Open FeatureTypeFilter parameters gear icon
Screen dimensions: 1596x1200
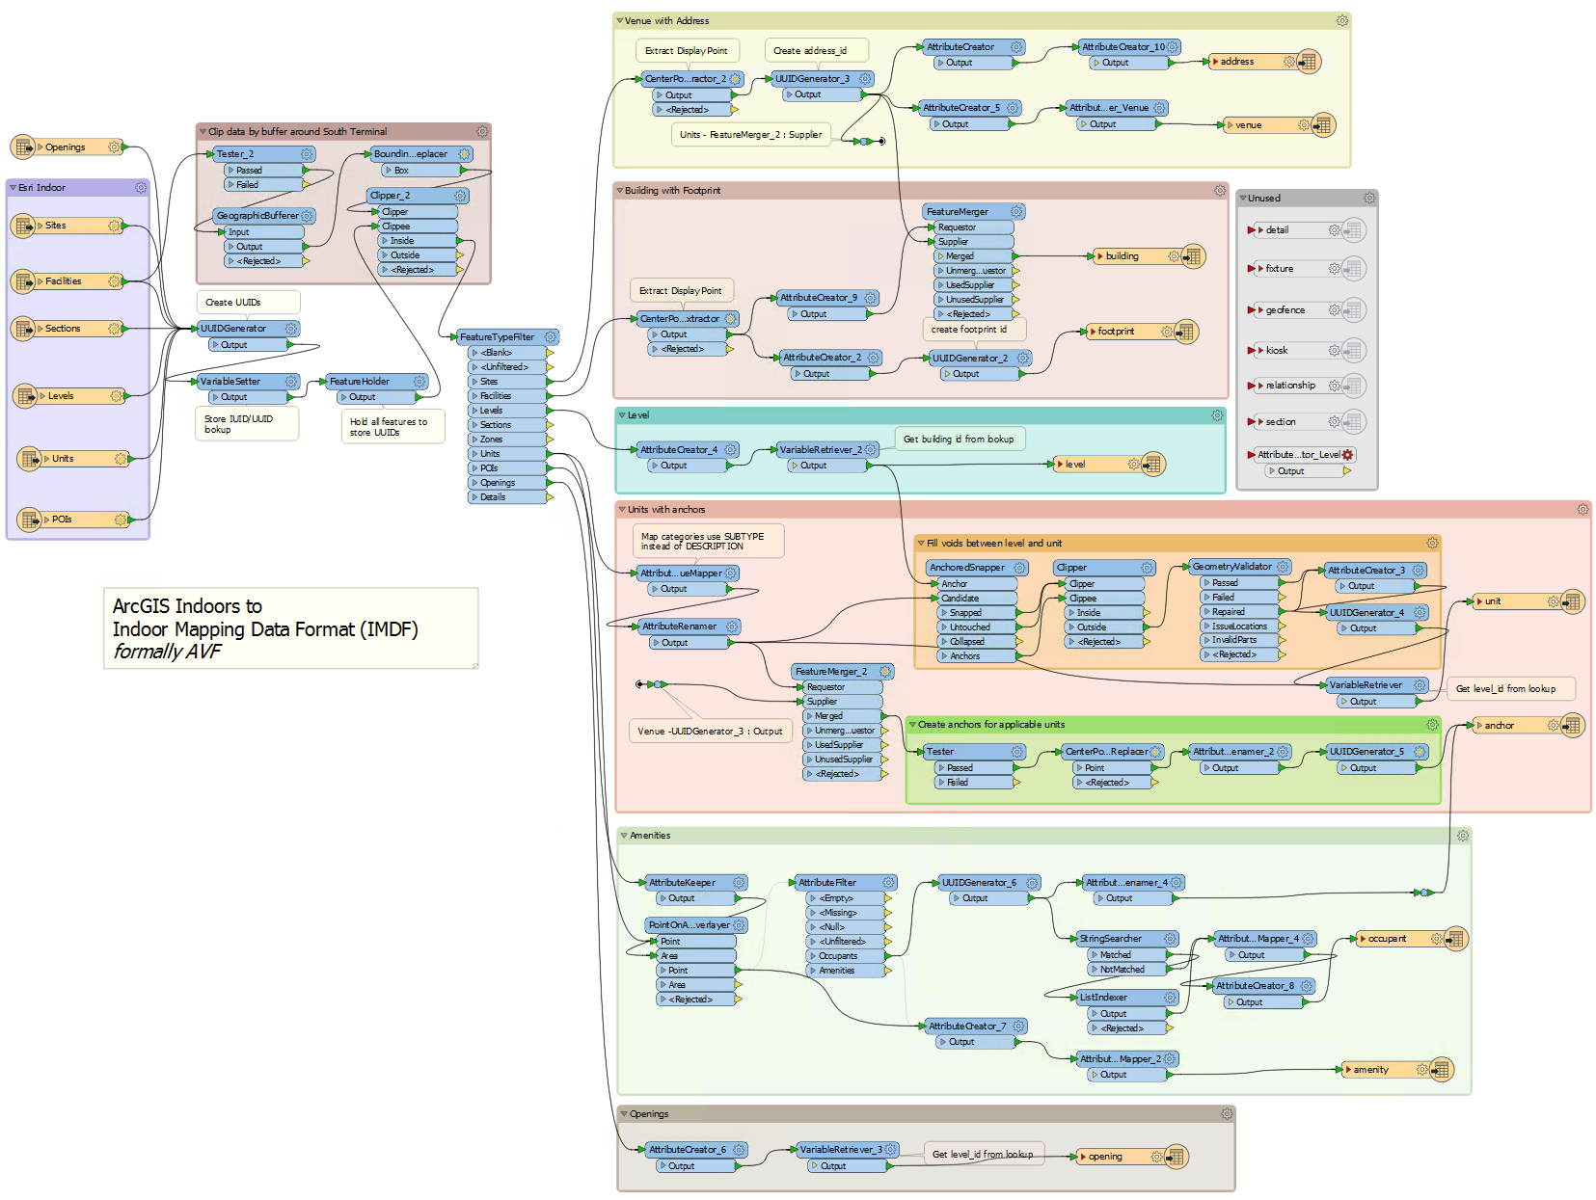pos(550,337)
